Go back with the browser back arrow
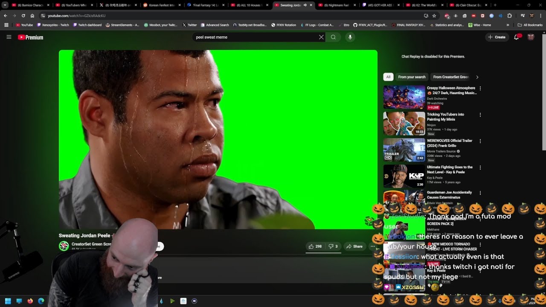546x307 pixels. click(x=5, y=16)
